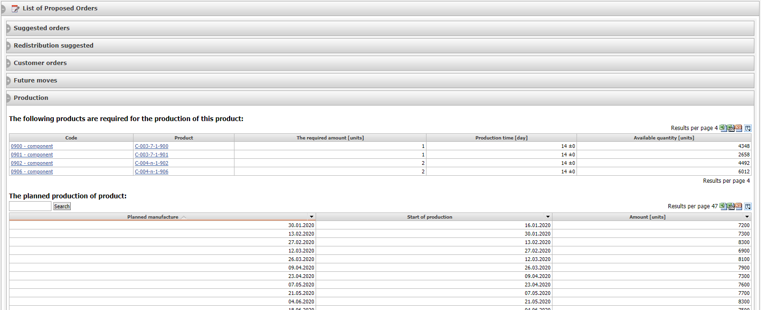Expand the Future moves section
This screenshot has width=761, height=310.
point(8,81)
